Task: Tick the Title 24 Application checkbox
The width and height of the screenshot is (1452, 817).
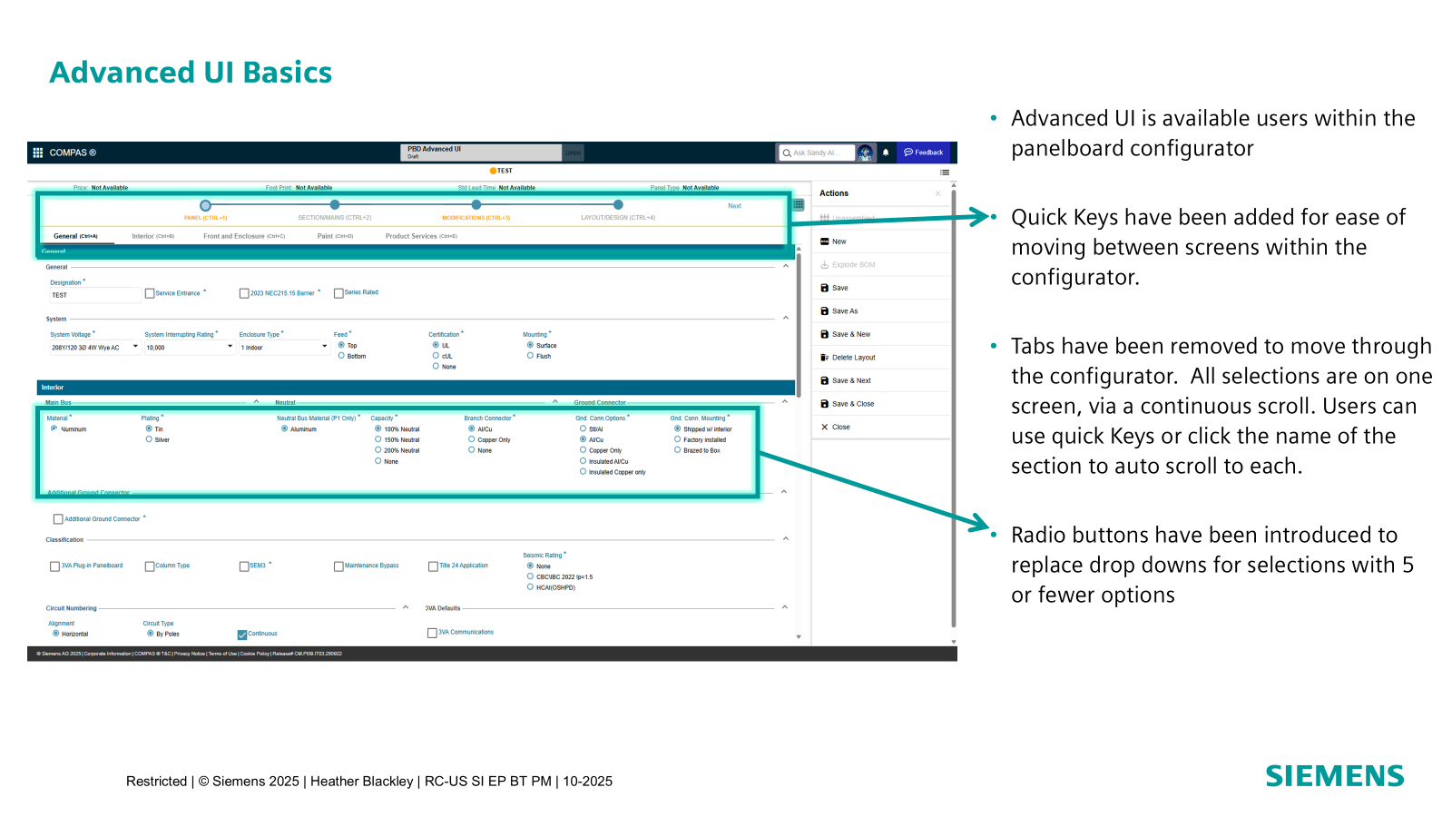Action: (x=433, y=566)
